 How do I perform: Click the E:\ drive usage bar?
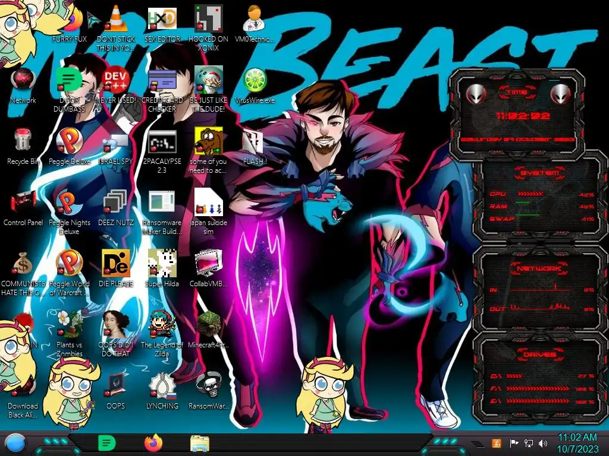click(x=538, y=401)
